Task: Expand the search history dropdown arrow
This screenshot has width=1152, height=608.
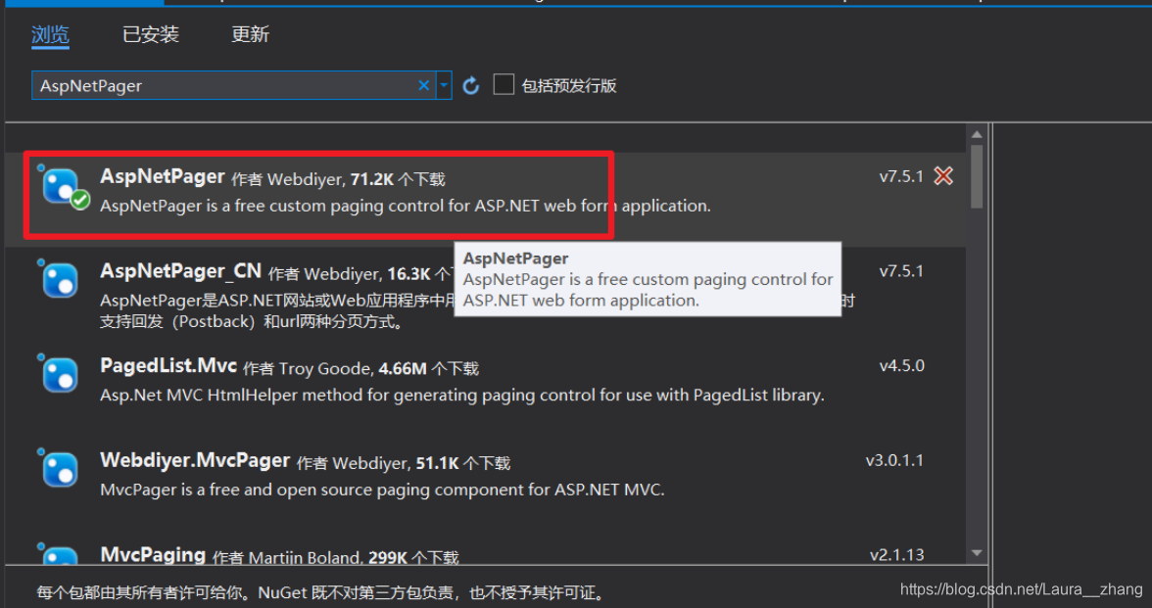Action: tap(444, 86)
